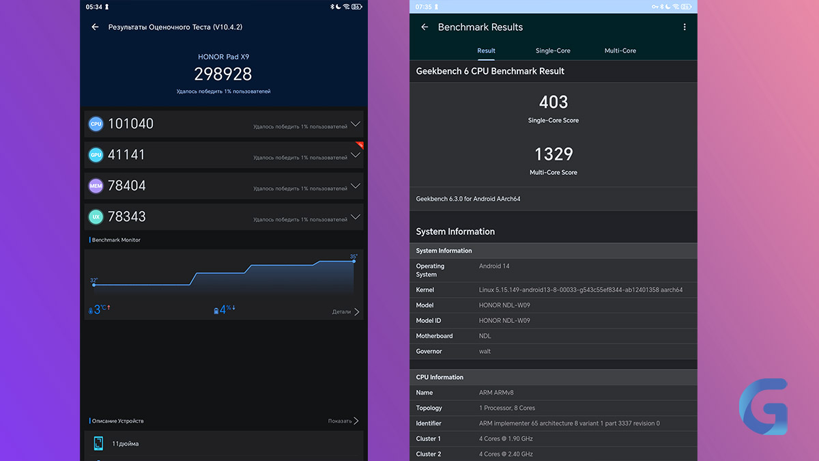
Task: Open the Geekbench three-dot overflow menu
Action: (x=685, y=27)
